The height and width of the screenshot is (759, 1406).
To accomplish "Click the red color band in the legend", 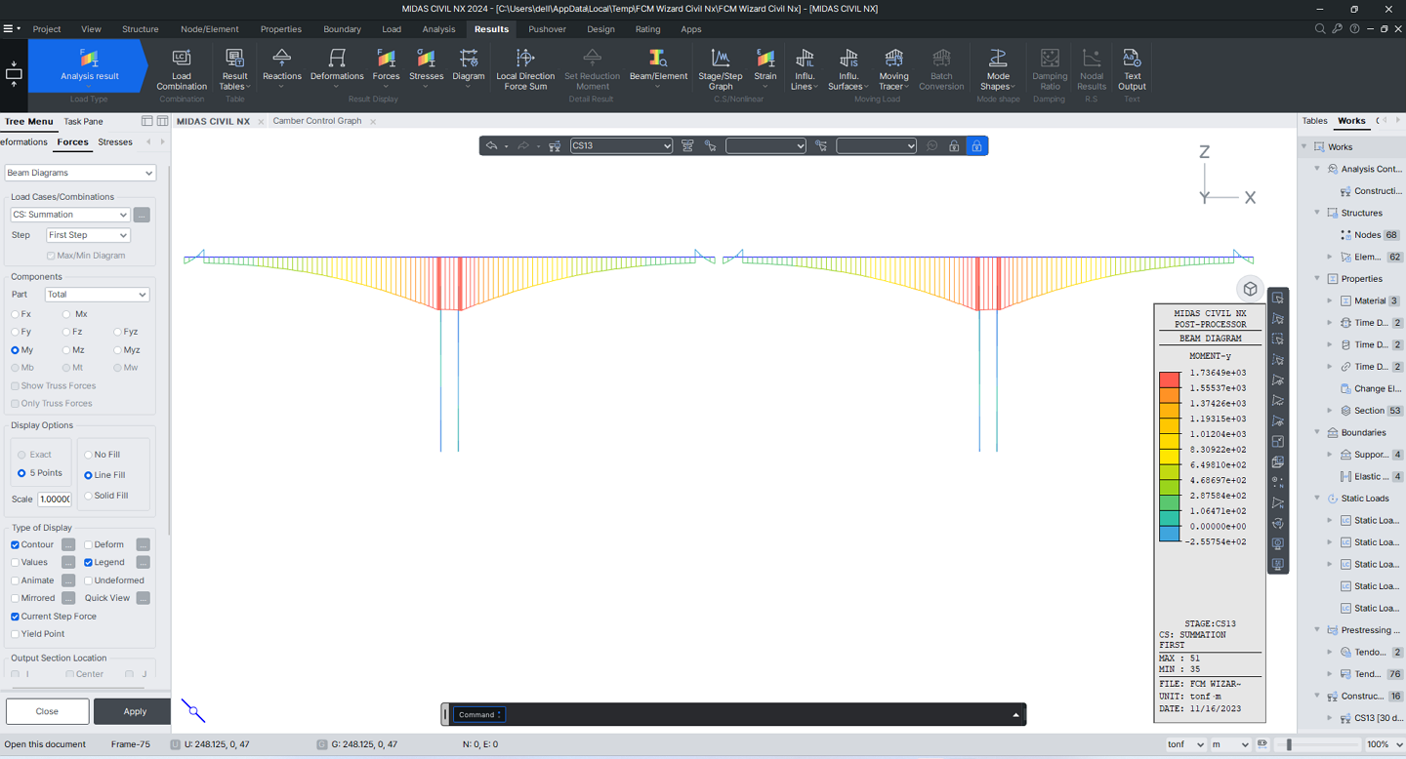I will (x=1169, y=379).
